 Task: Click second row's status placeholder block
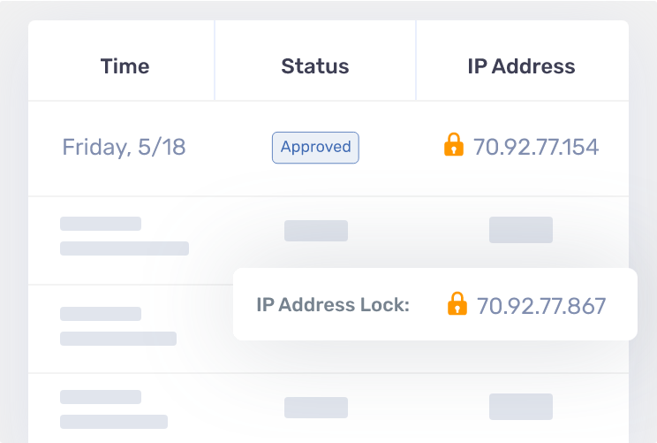[x=316, y=231]
